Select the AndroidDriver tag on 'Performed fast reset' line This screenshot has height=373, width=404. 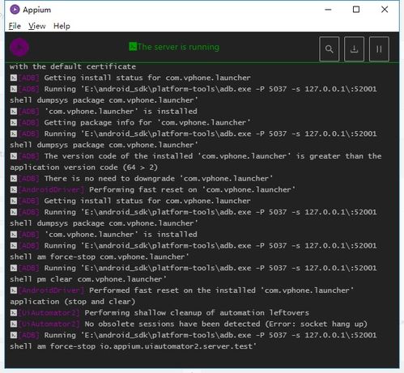[52, 290]
